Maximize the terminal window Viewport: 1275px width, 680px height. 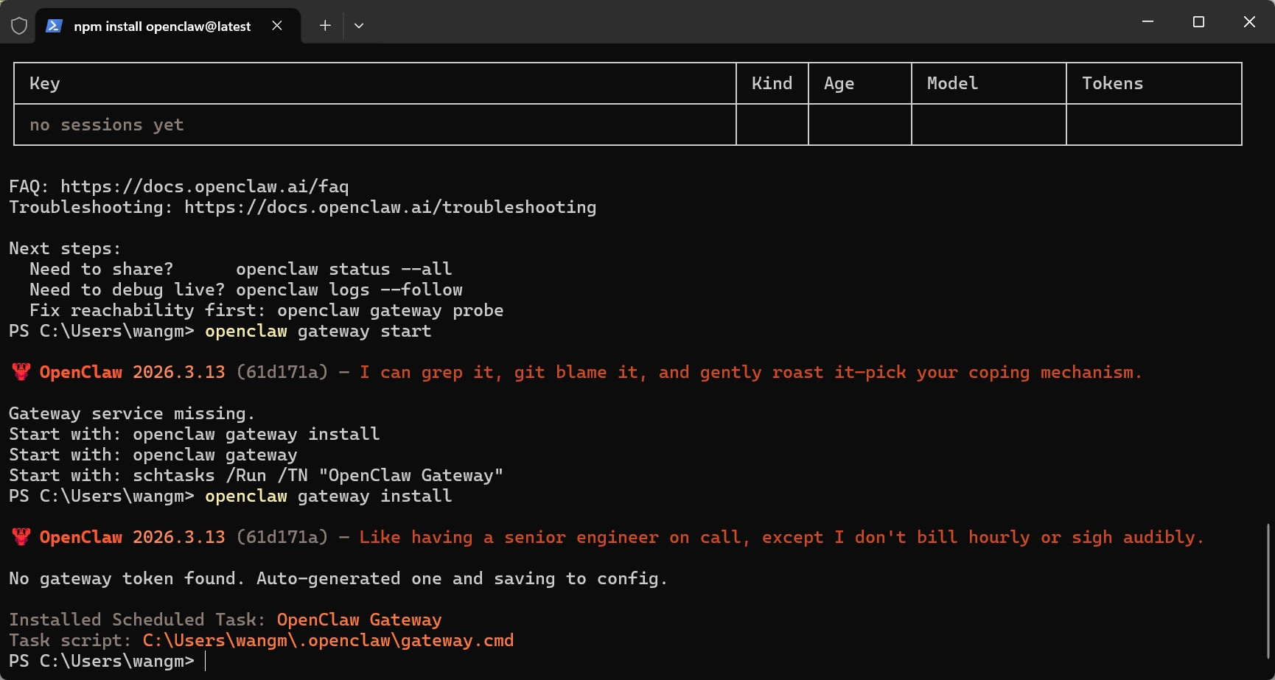click(x=1198, y=22)
